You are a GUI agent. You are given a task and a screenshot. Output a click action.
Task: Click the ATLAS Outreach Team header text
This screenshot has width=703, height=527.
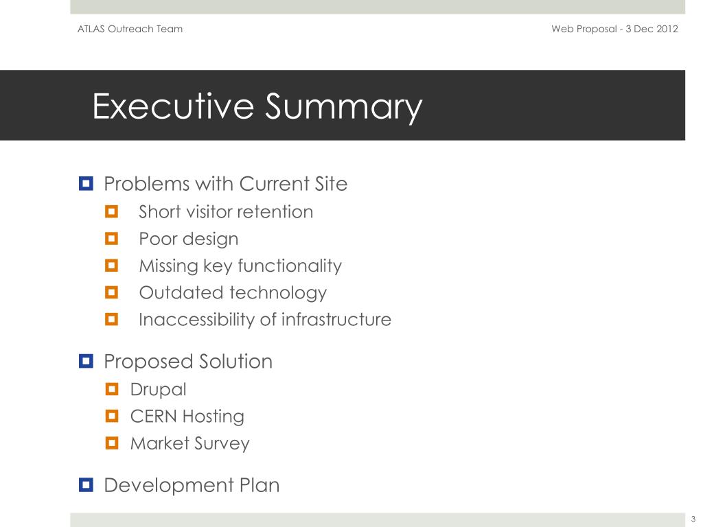click(x=130, y=30)
